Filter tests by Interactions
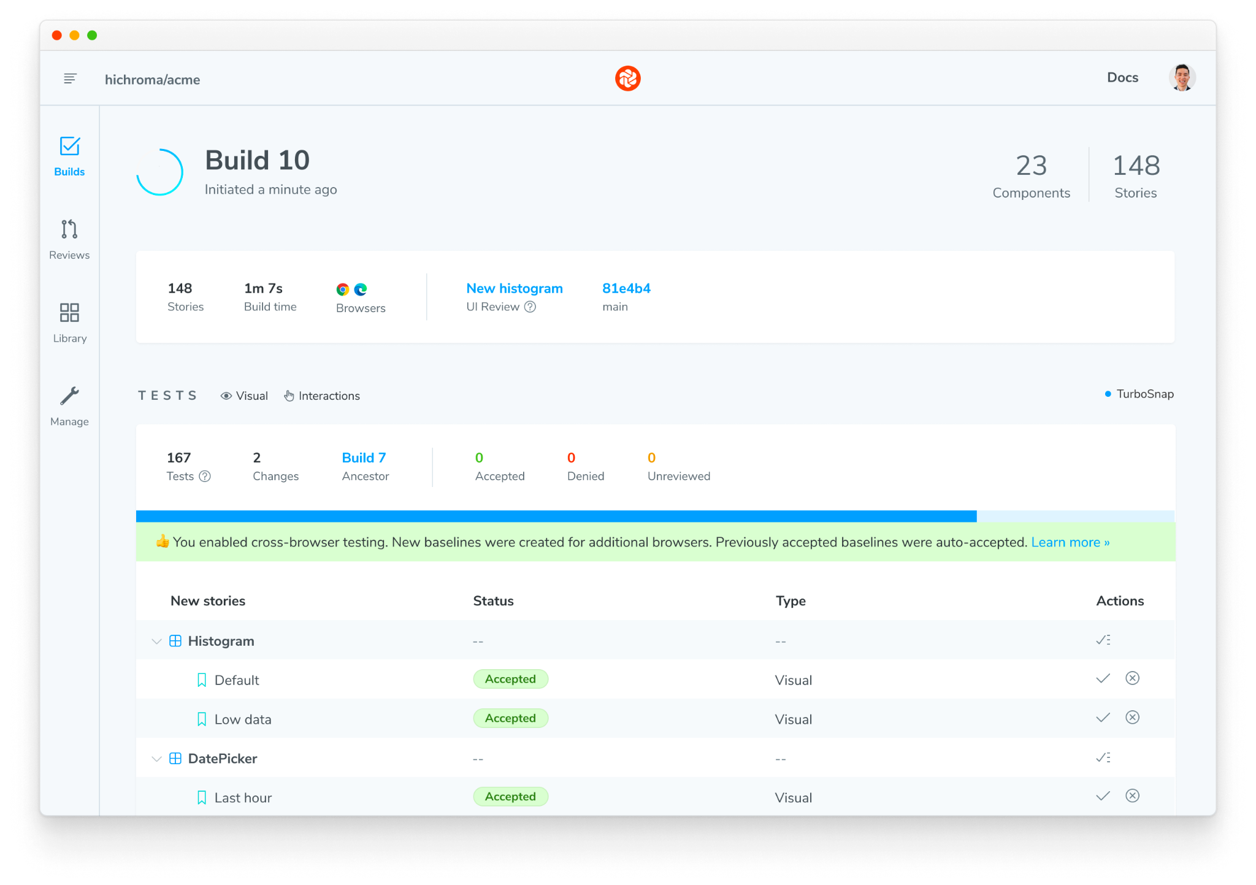The image size is (1256, 885). pos(322,396)
